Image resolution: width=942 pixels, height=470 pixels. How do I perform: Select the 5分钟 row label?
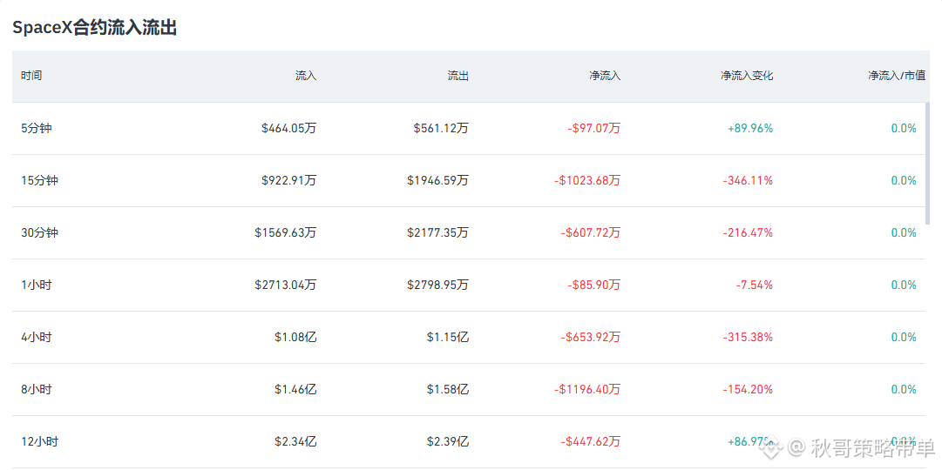pos(37,128)
